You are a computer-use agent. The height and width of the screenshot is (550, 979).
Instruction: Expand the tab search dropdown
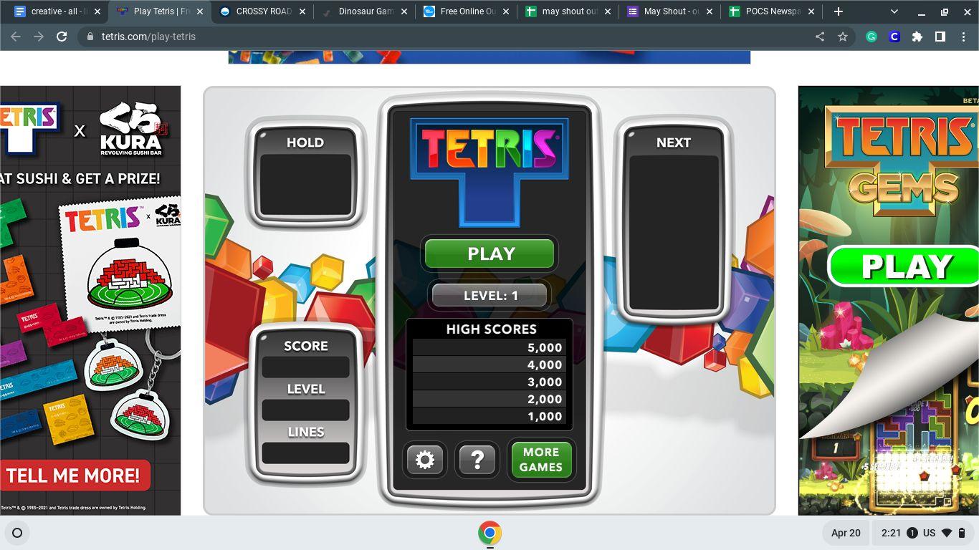(894, 11)
